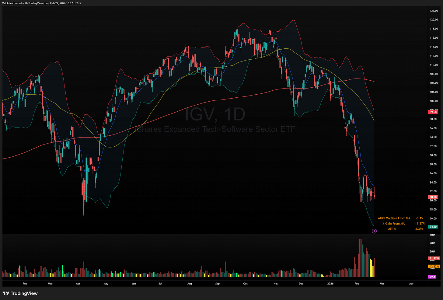
Task: Click the ATR % label
Action: click(392, 229)
